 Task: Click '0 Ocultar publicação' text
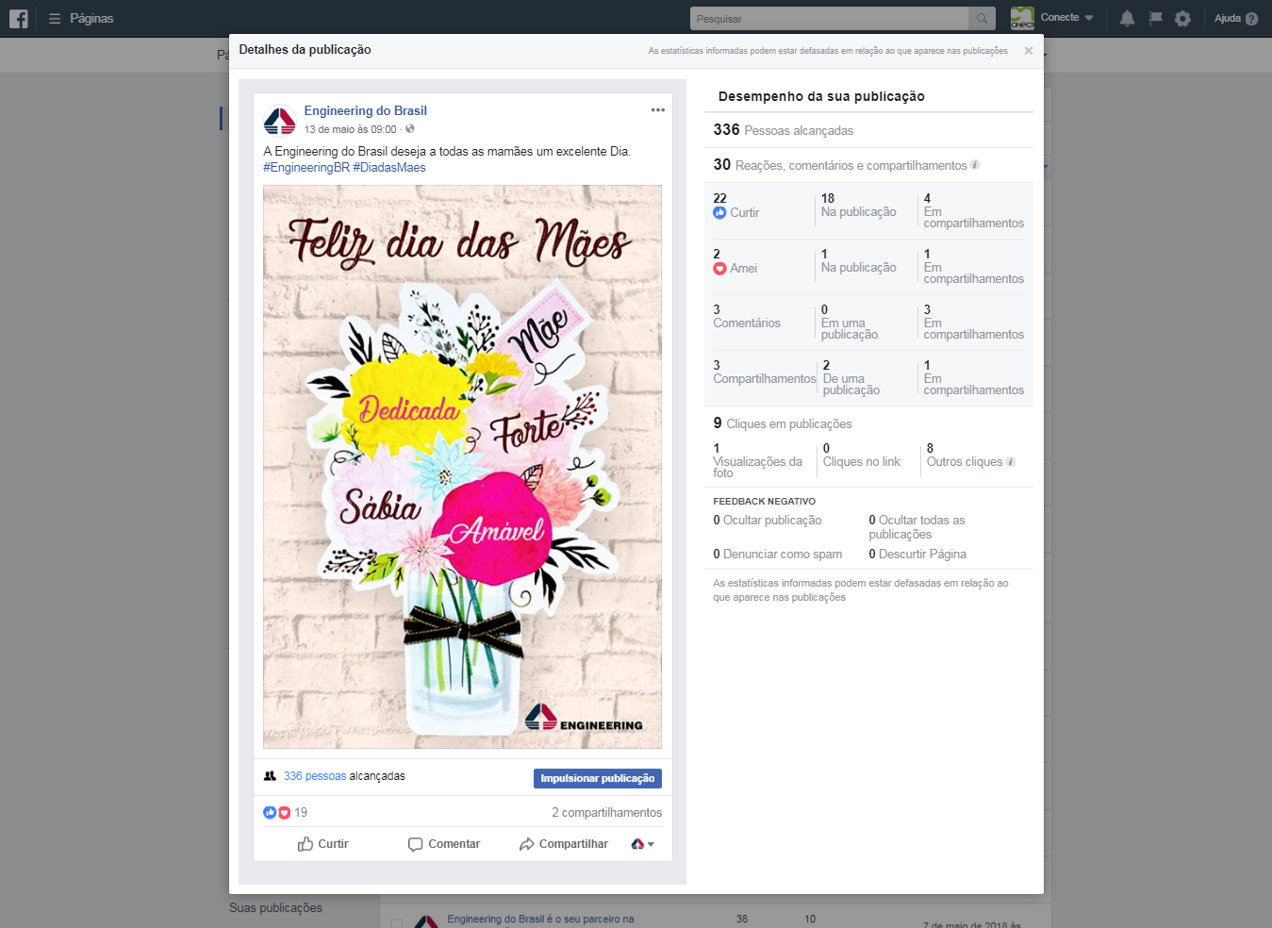click(768, 521)
